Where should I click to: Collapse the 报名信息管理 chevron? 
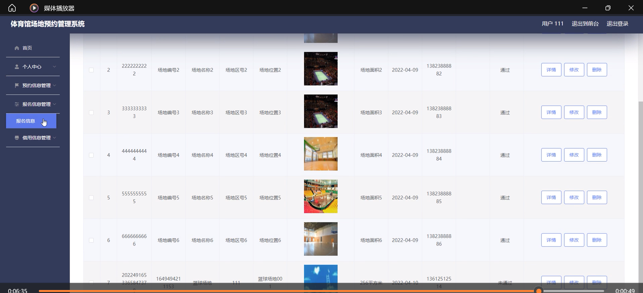pos(54,104)
